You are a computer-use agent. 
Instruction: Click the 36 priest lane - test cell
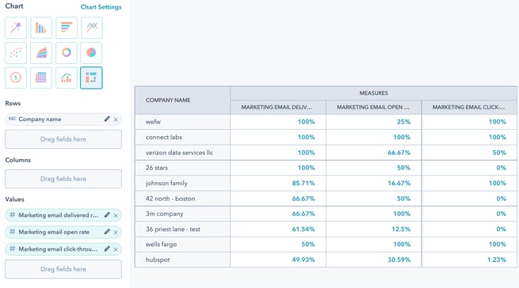(x=182, y=229)
